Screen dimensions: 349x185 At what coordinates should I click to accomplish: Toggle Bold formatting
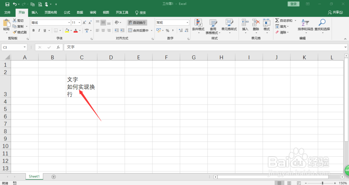(x=34, y=30)
